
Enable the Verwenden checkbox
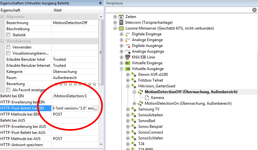pyautogui.click(x=8, y=47)
